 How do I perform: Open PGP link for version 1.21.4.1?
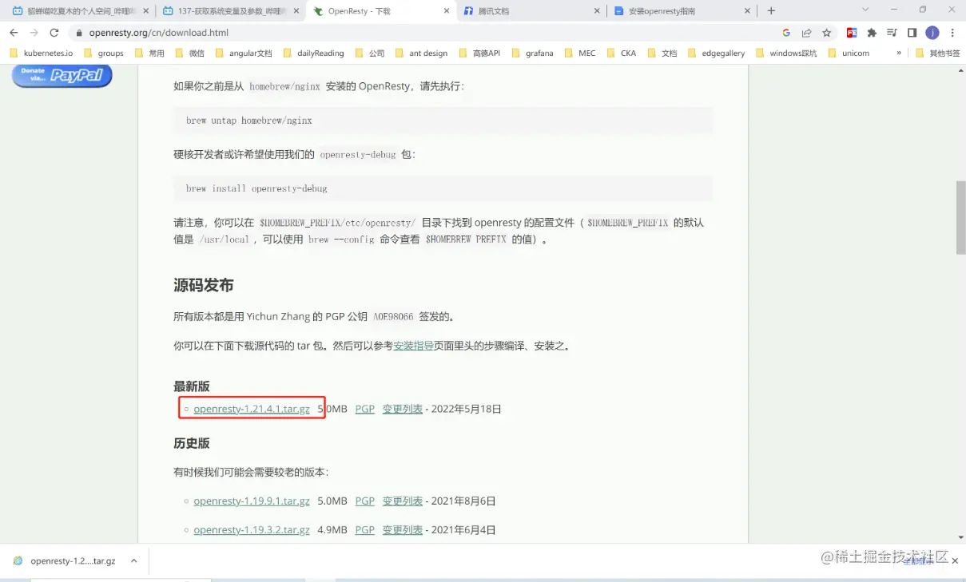click(365, 409)
